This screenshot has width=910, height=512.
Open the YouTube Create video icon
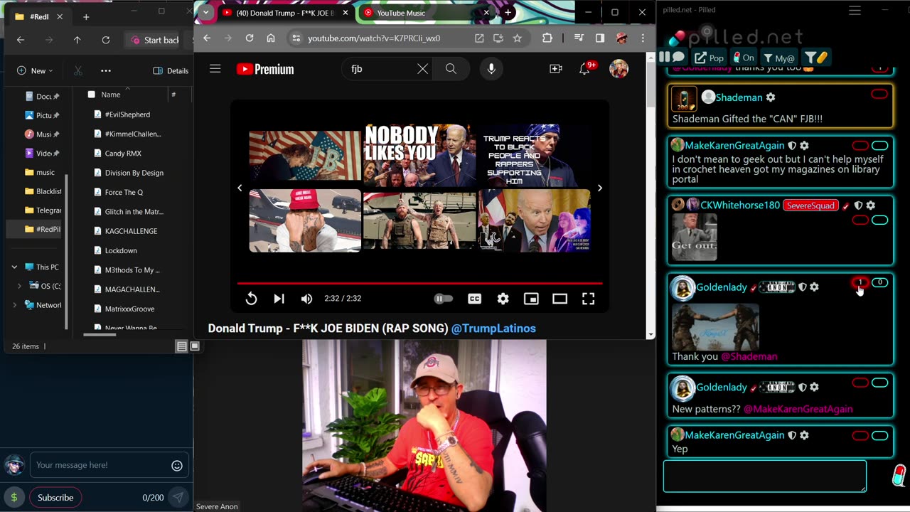[556, 69]
